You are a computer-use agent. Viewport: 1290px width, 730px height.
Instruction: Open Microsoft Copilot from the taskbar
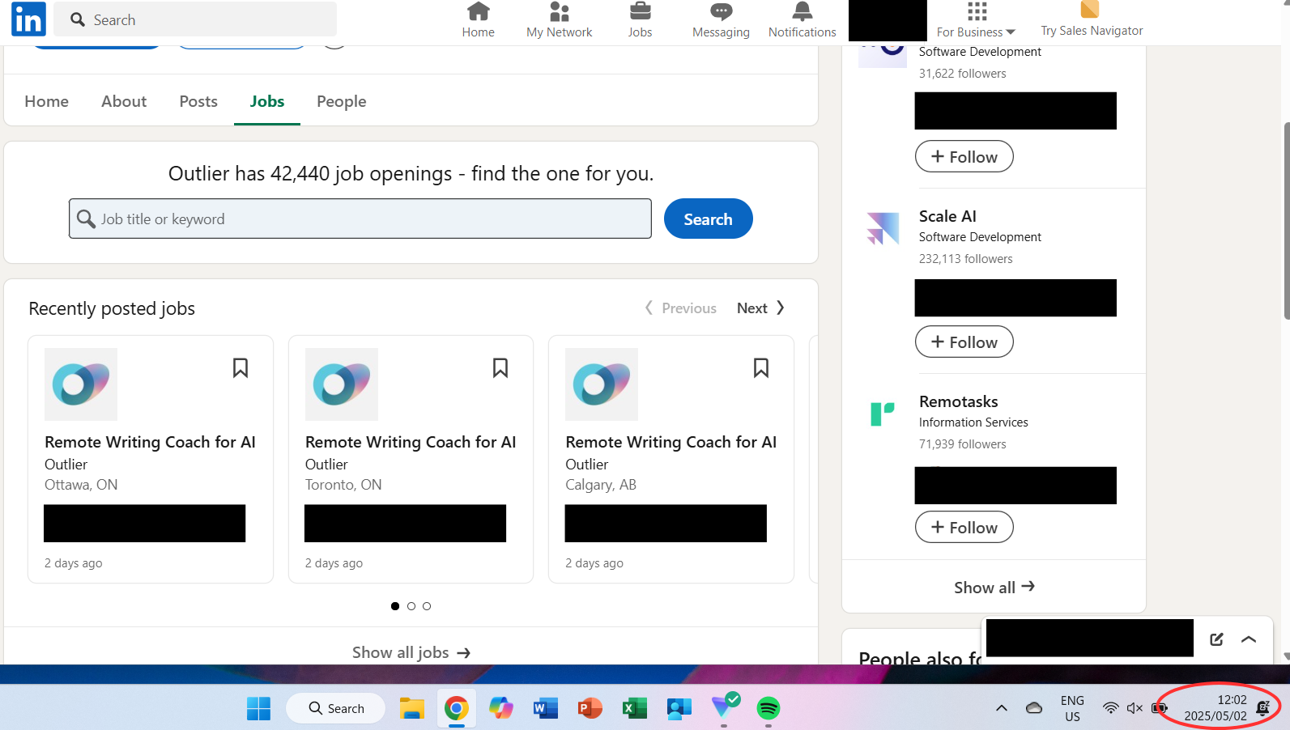(x=501, y=708)
